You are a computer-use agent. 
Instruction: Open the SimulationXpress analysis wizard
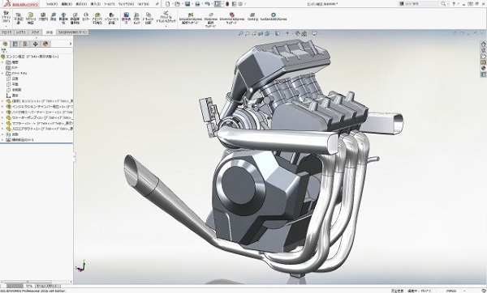tap(191, 19)
